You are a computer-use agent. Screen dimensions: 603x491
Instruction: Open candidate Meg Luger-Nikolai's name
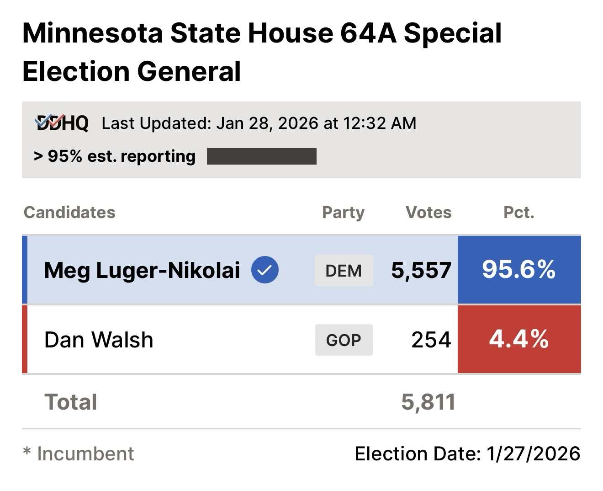click(142, 270)
